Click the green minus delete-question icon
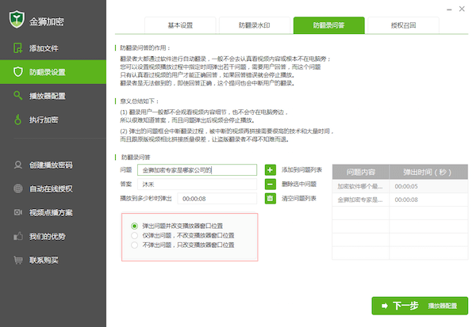The image size is (476, 327). pos(271,184)
